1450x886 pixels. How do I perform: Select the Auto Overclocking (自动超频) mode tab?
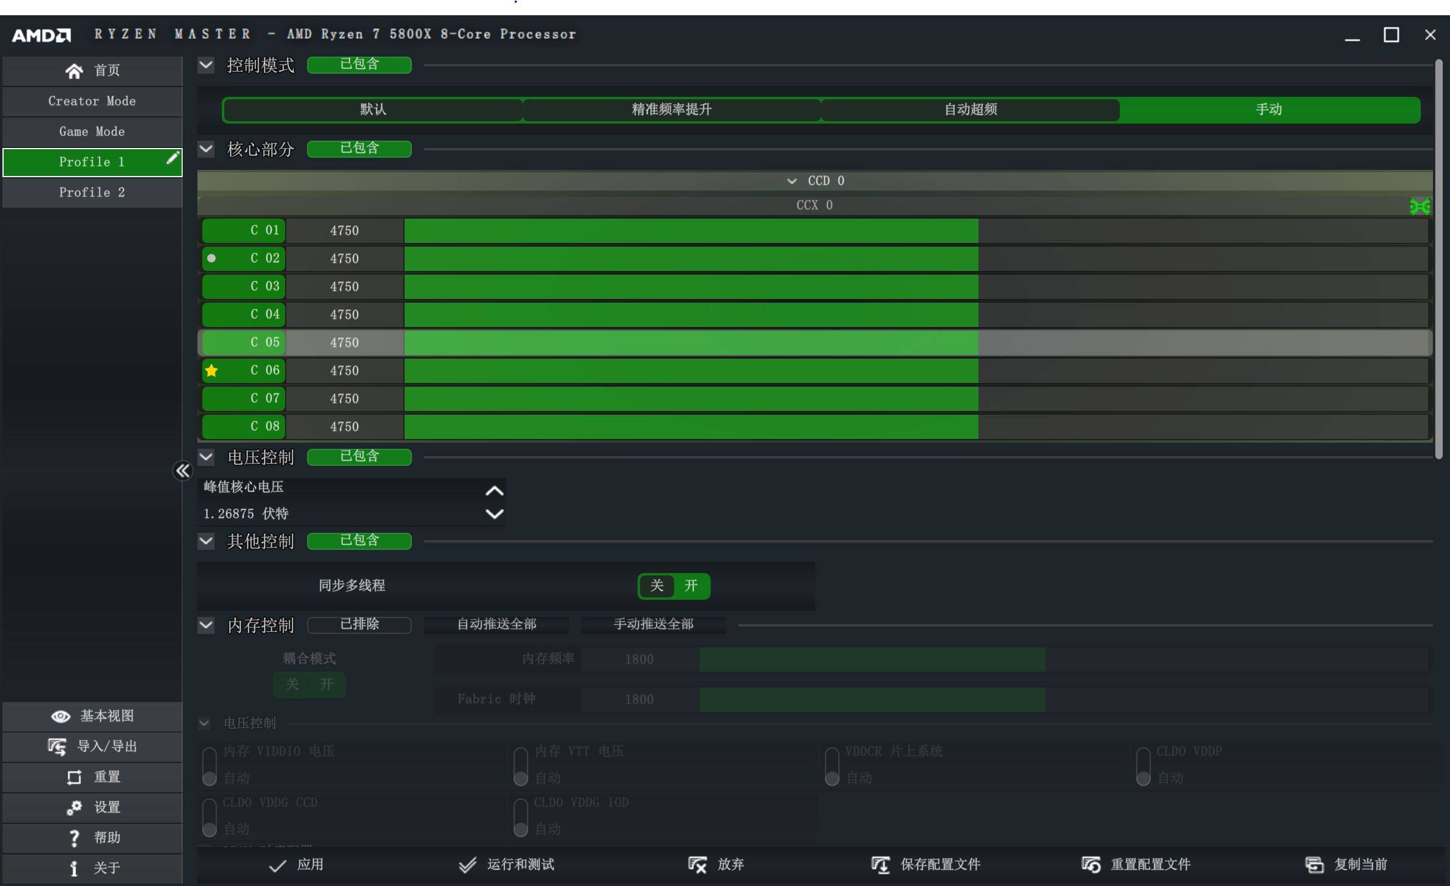[970, 110]
